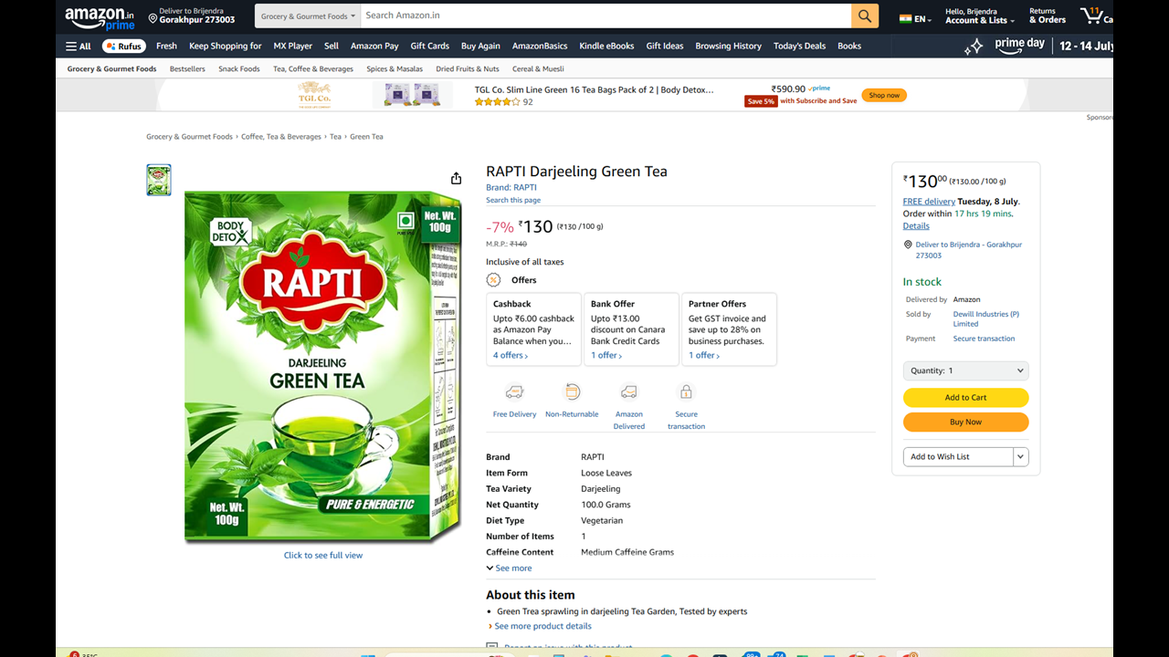The height and width of the screenshot is (657, 1169).
Task: Click the location pin Deliver to Brijendra
Action: point(153,18)
